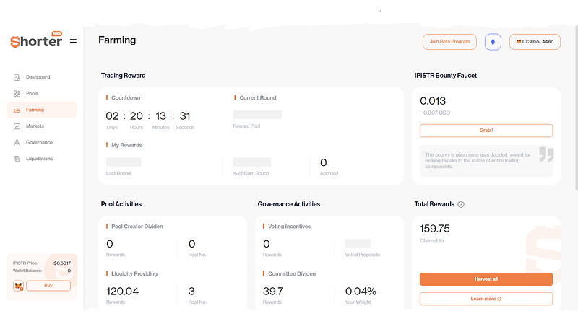Click the Current Round label
The height and width of the screenshot is (324, 578).
(258, 97)
